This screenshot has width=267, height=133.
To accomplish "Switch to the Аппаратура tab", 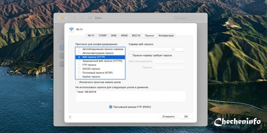I will (166, 36).
